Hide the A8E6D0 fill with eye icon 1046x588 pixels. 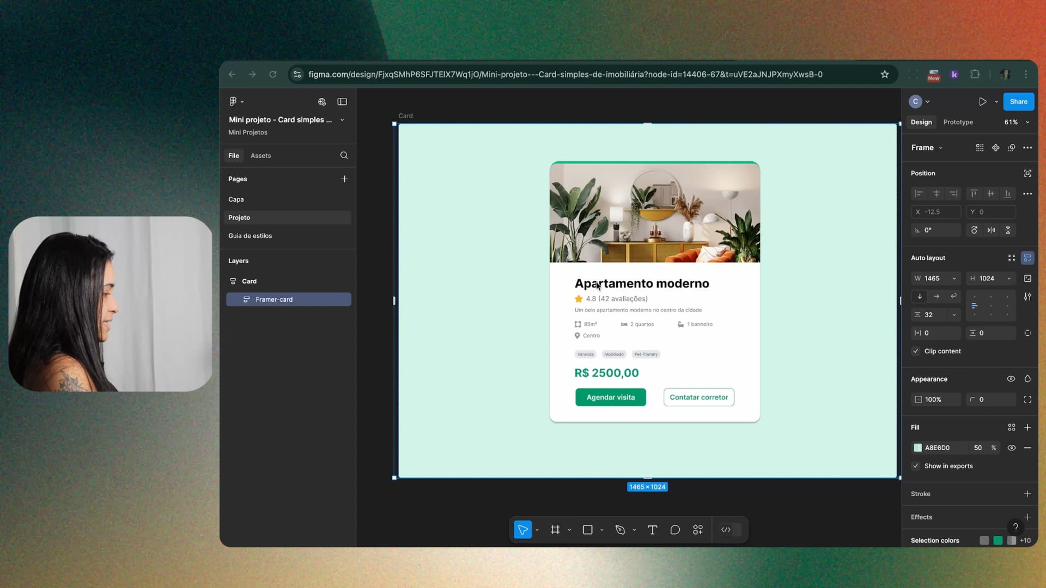click(x=1011, y=448)
